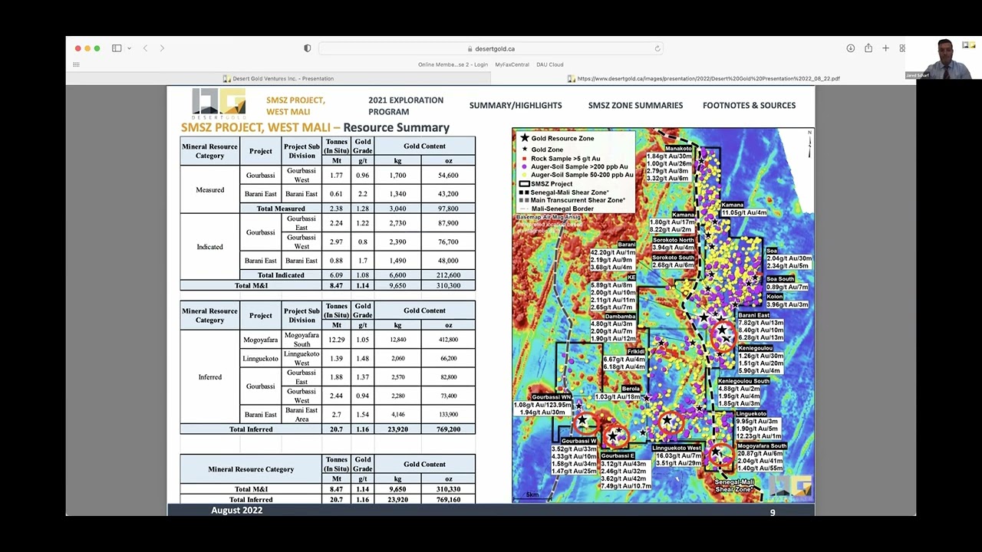Image resolution: width=982 pixels, height=552 pixels.
Task: Click the Mogoyafara project cell
Action: coord(260,340)
